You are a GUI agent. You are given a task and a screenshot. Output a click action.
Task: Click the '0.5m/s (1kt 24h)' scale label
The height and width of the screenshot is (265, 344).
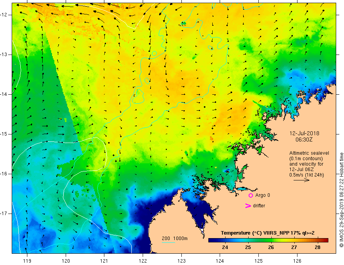(306, 175)
